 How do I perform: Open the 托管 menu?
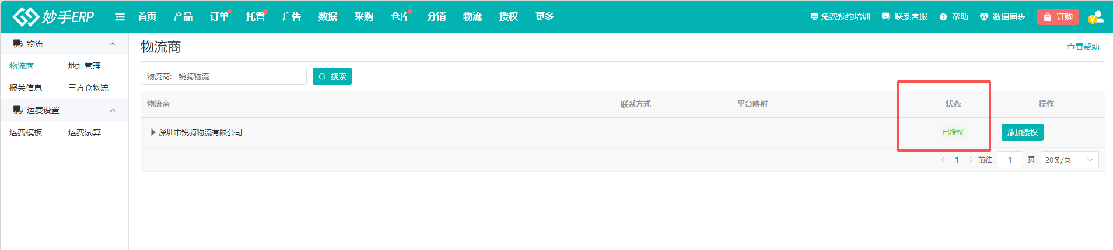[x=256, y=17]
